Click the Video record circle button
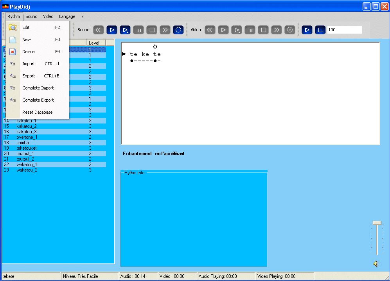This screenshot has height=281, width=390. 290,30
